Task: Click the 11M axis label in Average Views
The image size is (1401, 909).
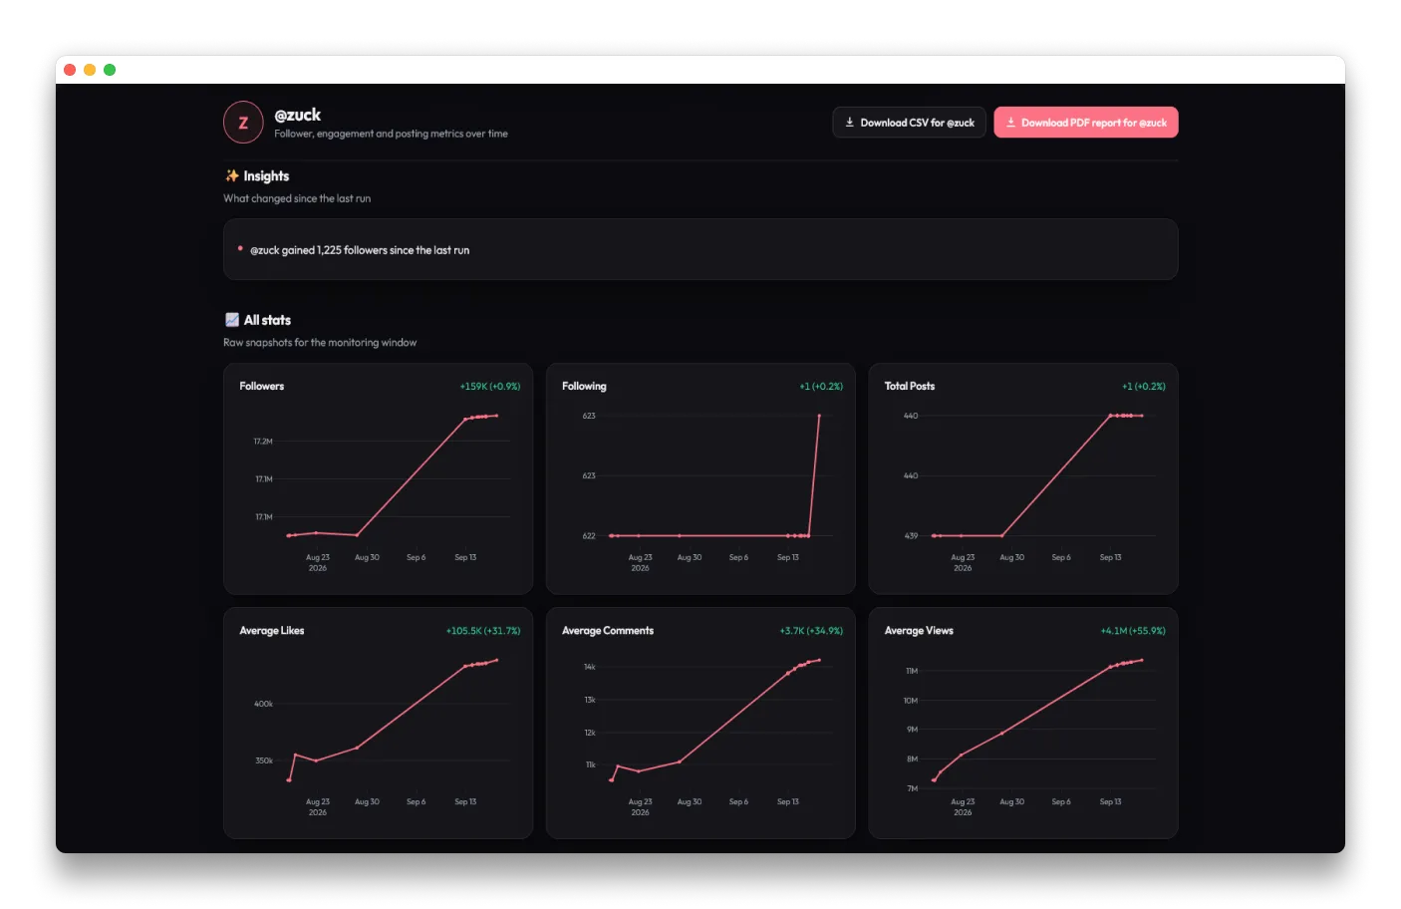Action: (x=912, y=671)
